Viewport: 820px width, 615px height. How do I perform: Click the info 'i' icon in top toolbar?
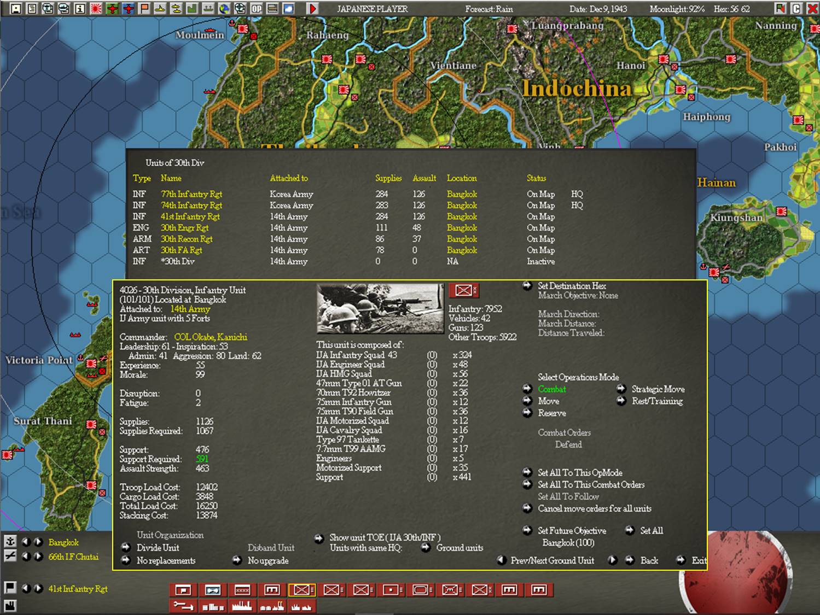click(x=80, y=9)
